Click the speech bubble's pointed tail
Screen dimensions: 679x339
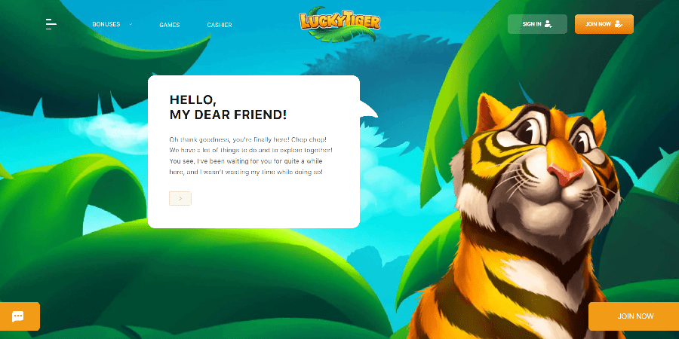(368, 110)
